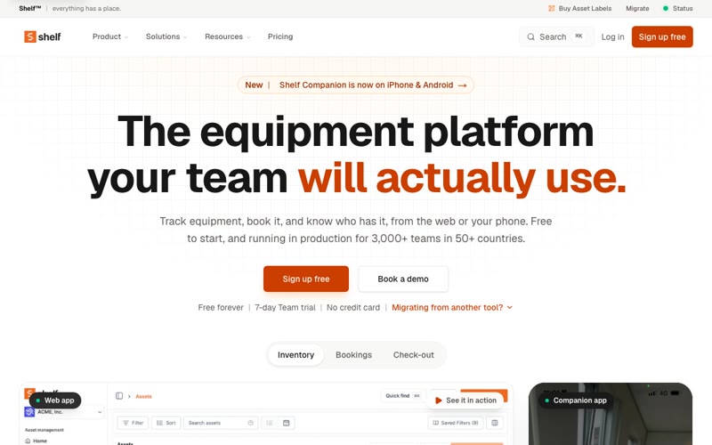The height and width of the screenshot is (445, 712).
Task: Click the 'everything has a place.' tagline
Action: pyautogui.click(x=86, y=8)
